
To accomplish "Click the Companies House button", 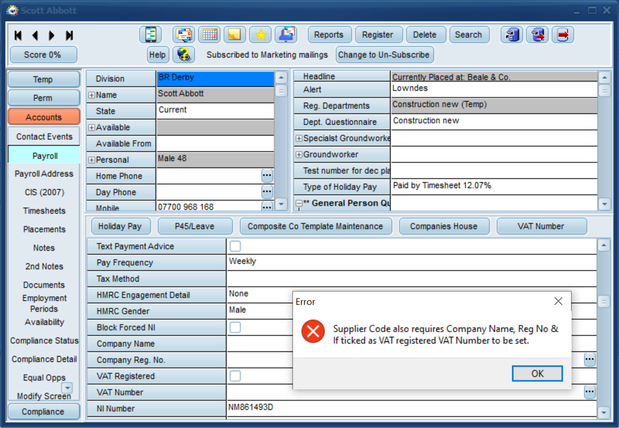I will click(444, 226).
